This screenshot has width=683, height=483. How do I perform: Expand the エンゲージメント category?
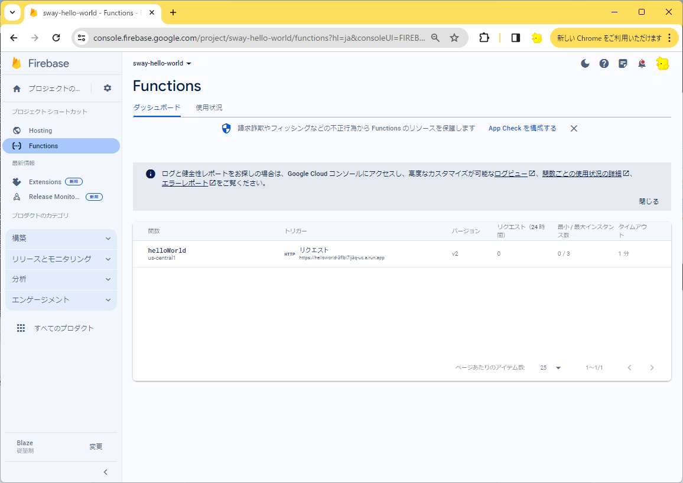pyautogui.click(x=61, y=300)
